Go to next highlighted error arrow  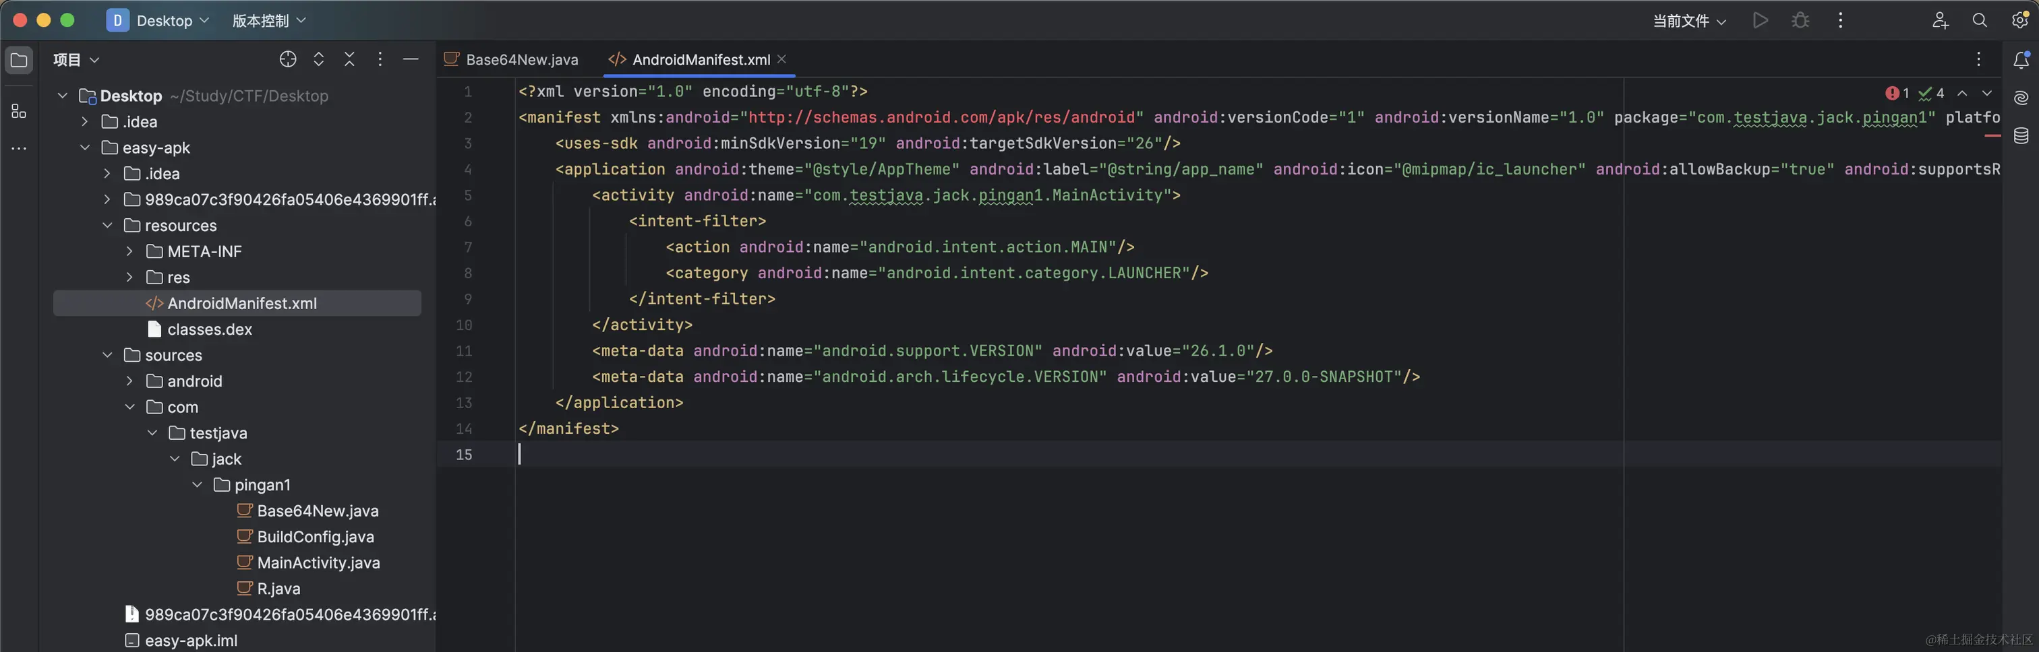1987,93
